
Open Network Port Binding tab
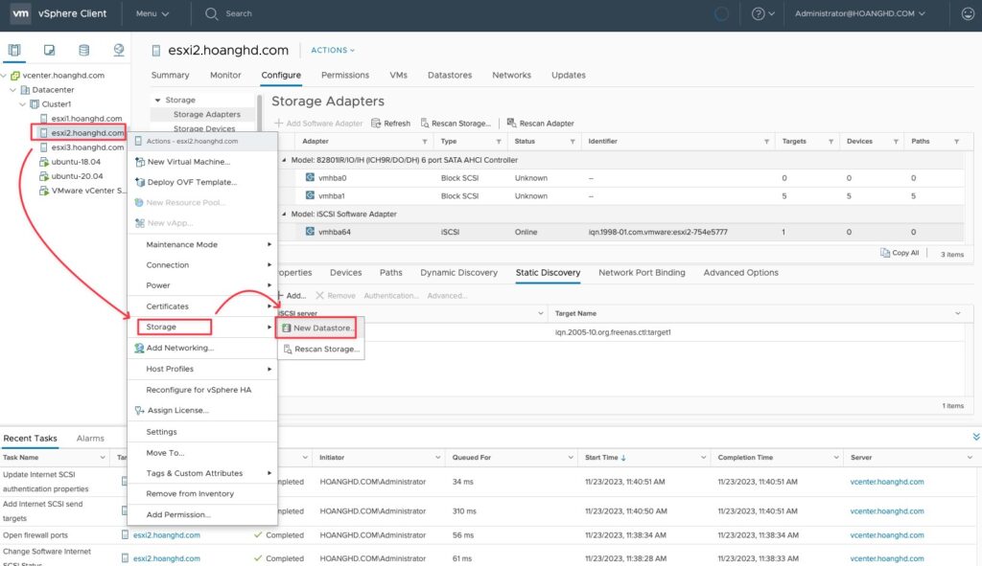pyautogui.click(x=642, y=273)
